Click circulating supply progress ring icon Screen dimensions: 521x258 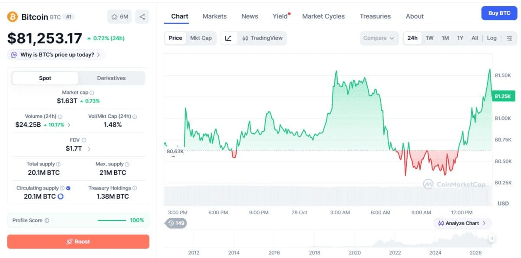click(61, 197)
